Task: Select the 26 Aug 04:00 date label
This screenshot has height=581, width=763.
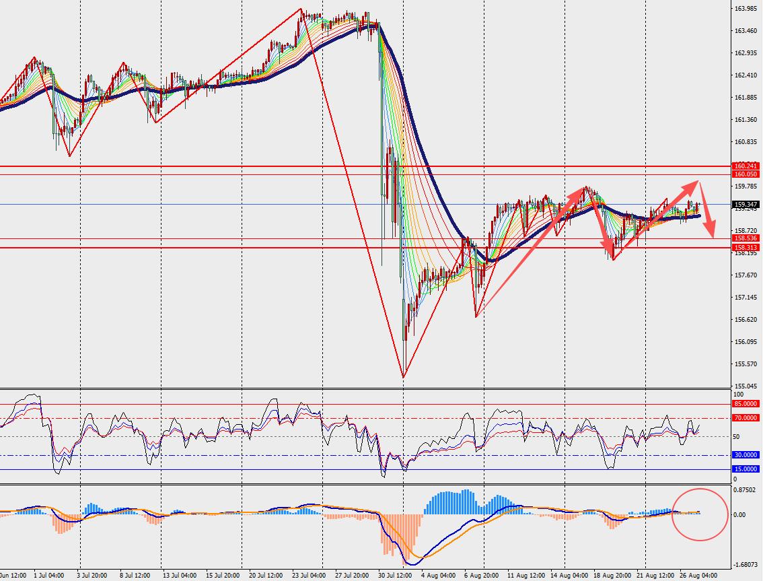Action: (698, 576)
